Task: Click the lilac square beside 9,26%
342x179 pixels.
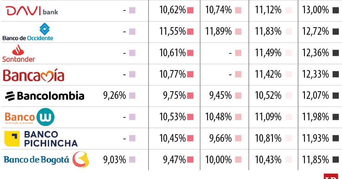Action: [x=132, y=96]
